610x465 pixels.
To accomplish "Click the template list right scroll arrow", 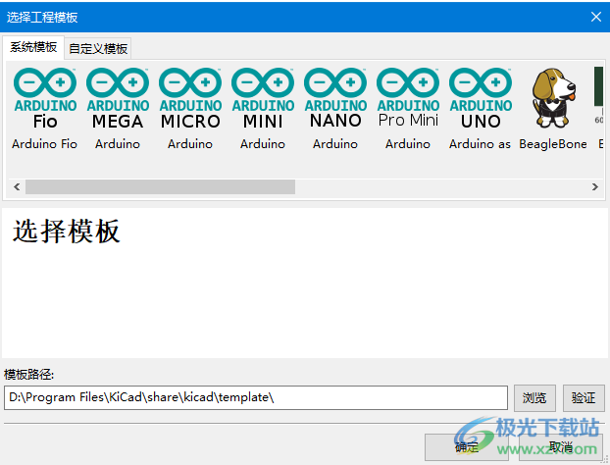I will pyautogui.click(x=595, y=186).
